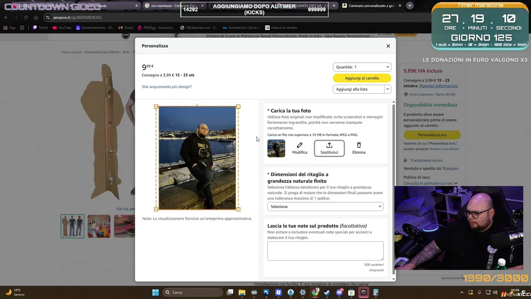Open the Twitch bookmark

click(x=40, y=28)
